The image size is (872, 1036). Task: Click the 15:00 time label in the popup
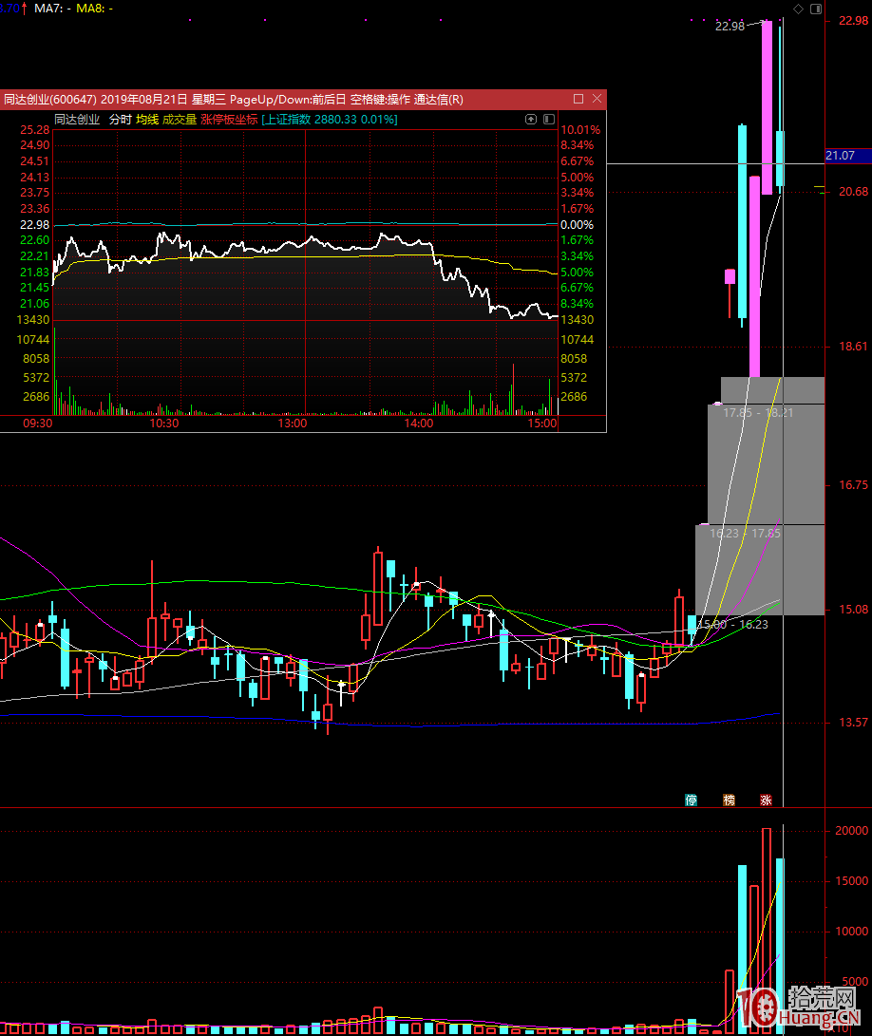click(542, 424)
